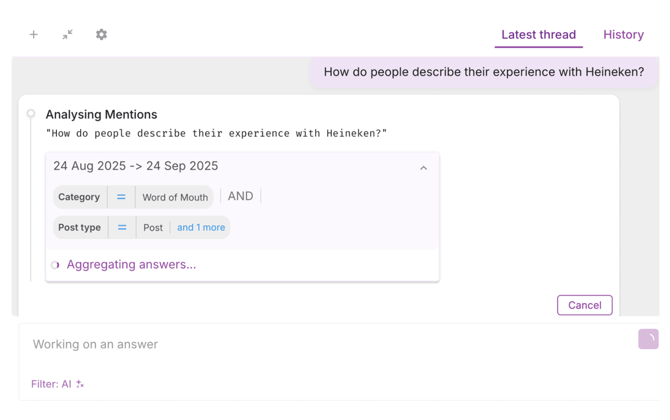Click the Post value chip

click(x=153, y=228)
